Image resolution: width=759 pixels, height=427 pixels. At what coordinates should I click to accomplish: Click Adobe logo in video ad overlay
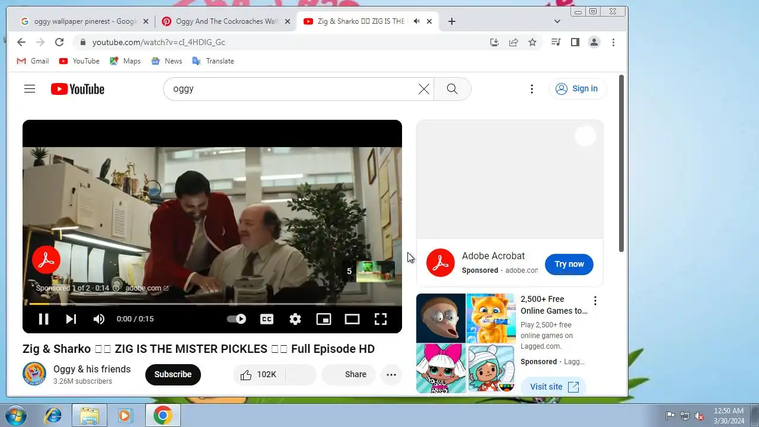[46, 260]
